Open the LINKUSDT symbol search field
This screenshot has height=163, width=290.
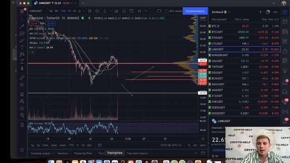(36, 11)
